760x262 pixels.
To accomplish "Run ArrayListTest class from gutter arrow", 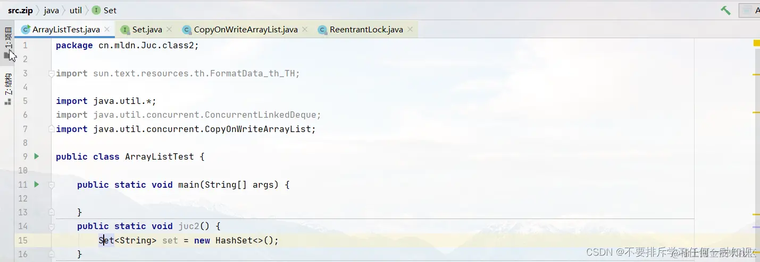I will [37, 156].
